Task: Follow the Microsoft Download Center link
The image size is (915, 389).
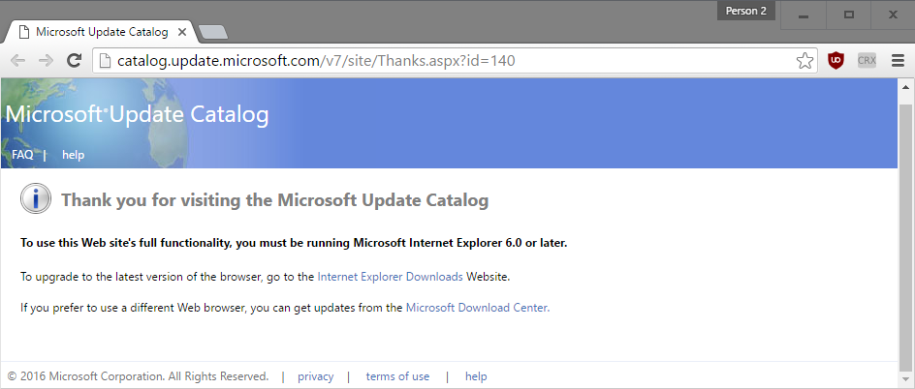Action: [477, 308]
